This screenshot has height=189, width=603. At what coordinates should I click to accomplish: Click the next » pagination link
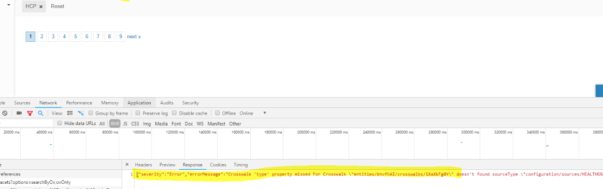tap(134, 37)
